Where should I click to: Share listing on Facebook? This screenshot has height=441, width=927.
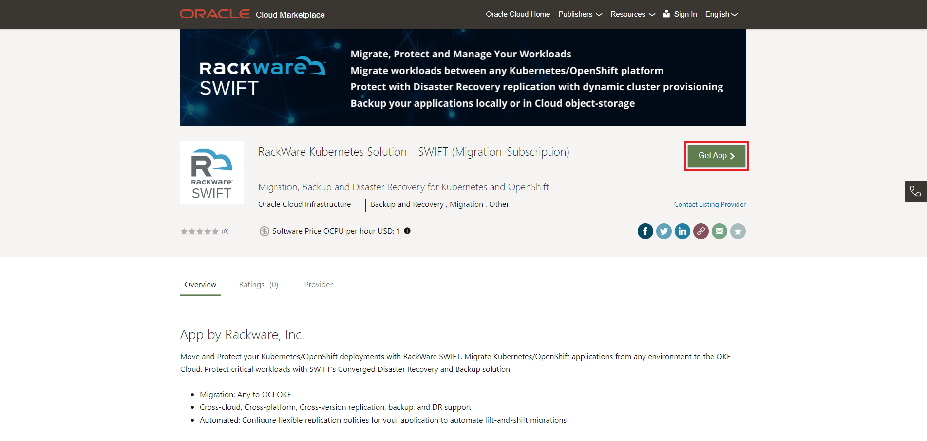coord(645,231)
